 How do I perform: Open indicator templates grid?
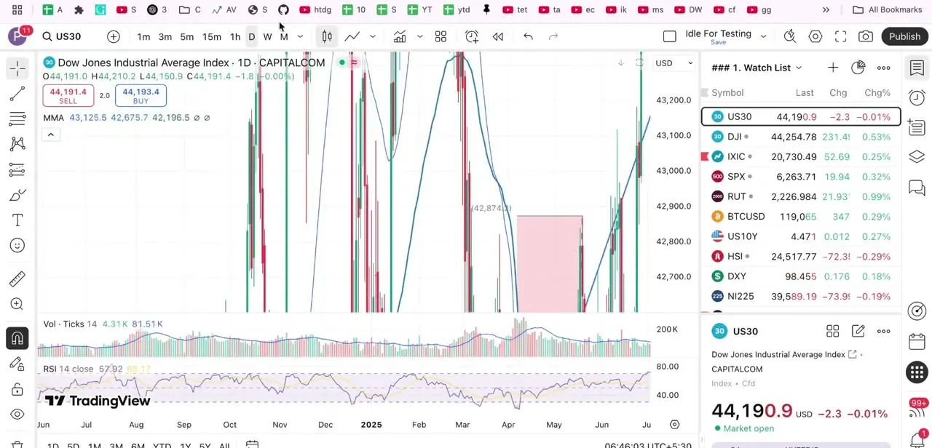point(441,36)
